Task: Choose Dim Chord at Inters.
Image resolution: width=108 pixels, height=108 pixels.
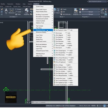Action: pos(66,69)
